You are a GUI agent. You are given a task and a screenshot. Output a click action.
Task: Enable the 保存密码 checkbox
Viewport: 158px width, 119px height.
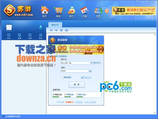point(62,77)
